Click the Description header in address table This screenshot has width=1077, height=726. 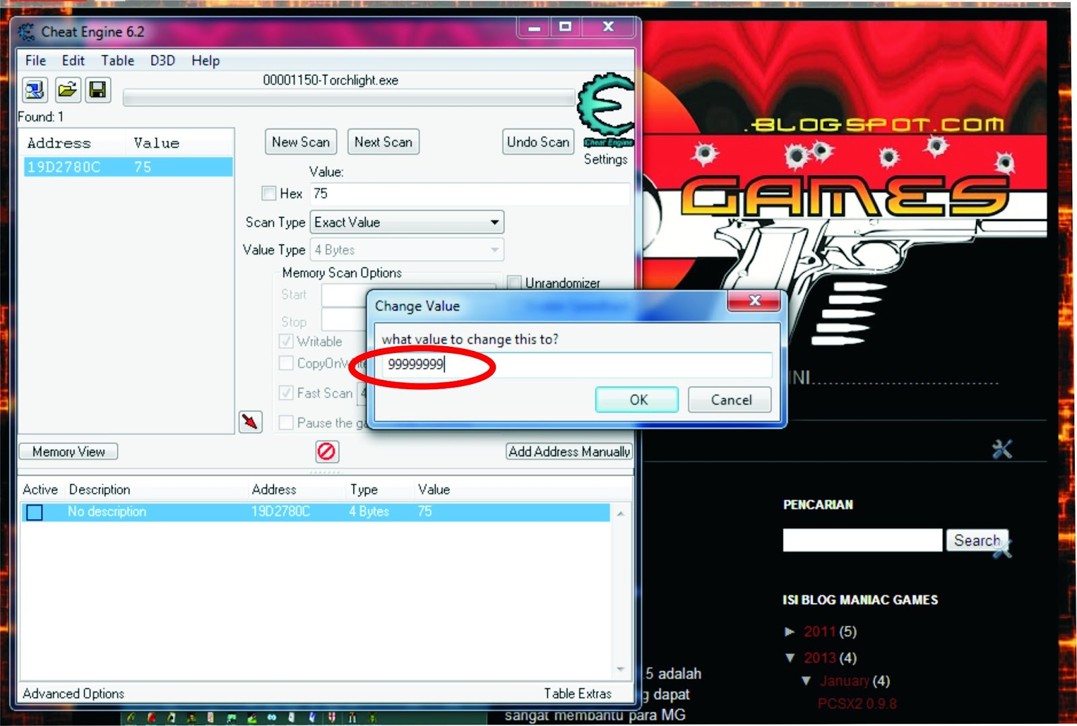pyautogui.click(x=100, y=490)
